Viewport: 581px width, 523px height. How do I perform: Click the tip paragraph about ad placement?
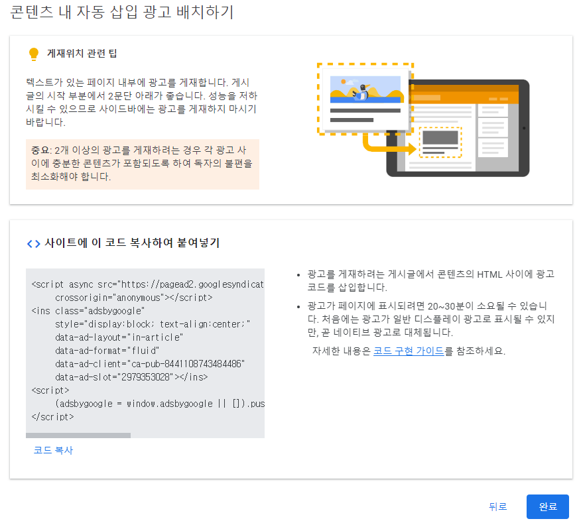pyautogui.click(x=141, y=102)
